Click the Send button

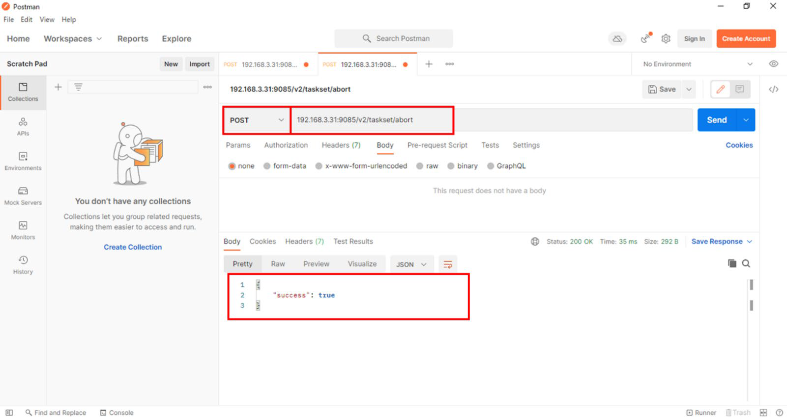(x=716, y=120)
